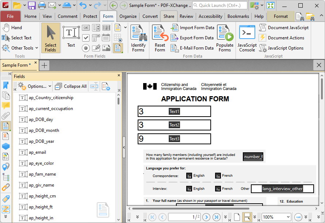Viewport: 325px width, 223px height.
Task: Click the Quick Launch search box
Action: pos(220,5)
